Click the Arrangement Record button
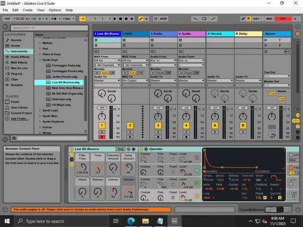Screen dimensions: 303x227 (x=126, y=19)
